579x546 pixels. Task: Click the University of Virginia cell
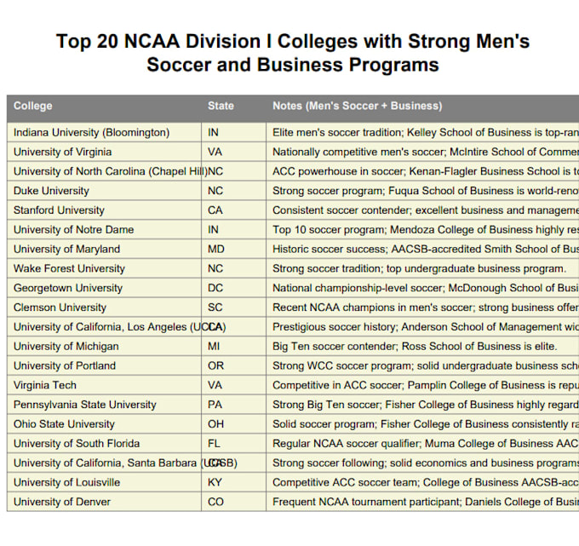(62, 152)
